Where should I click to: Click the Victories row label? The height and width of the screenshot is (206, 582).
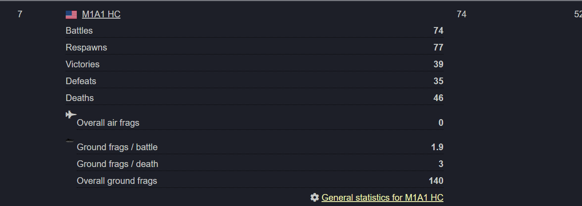coord(83,64)
